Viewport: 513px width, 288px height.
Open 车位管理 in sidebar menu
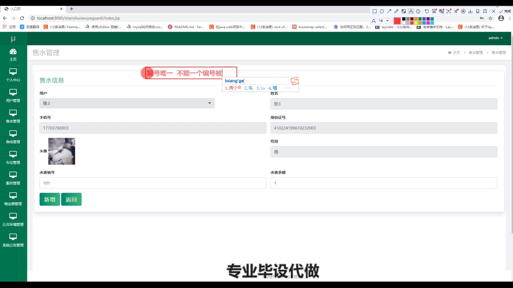click(13, 158)
